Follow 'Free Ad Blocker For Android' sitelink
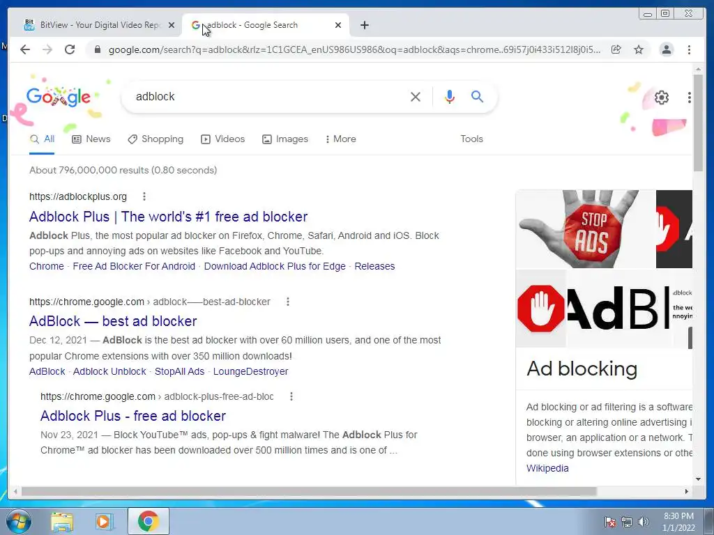714x535 pixels. tap(134, 266)
